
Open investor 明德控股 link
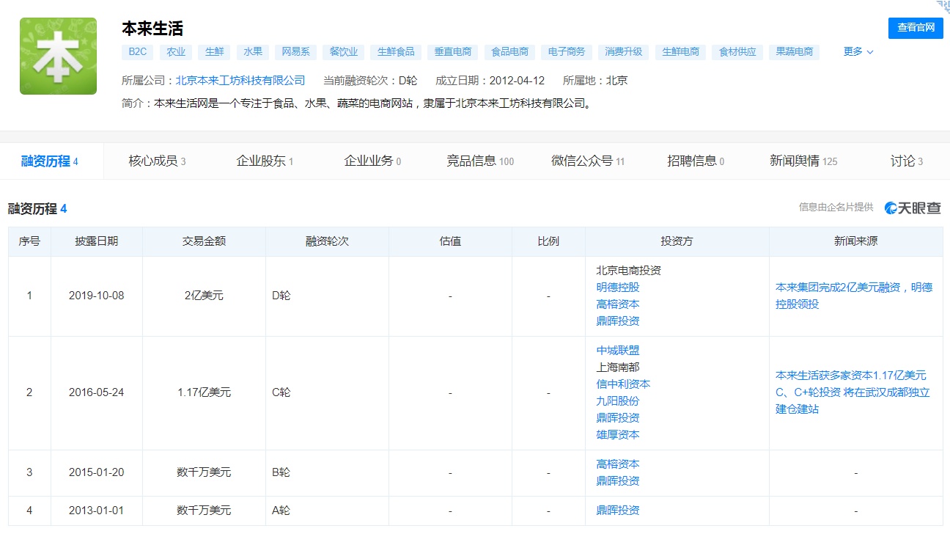click(x=618, y=288)
